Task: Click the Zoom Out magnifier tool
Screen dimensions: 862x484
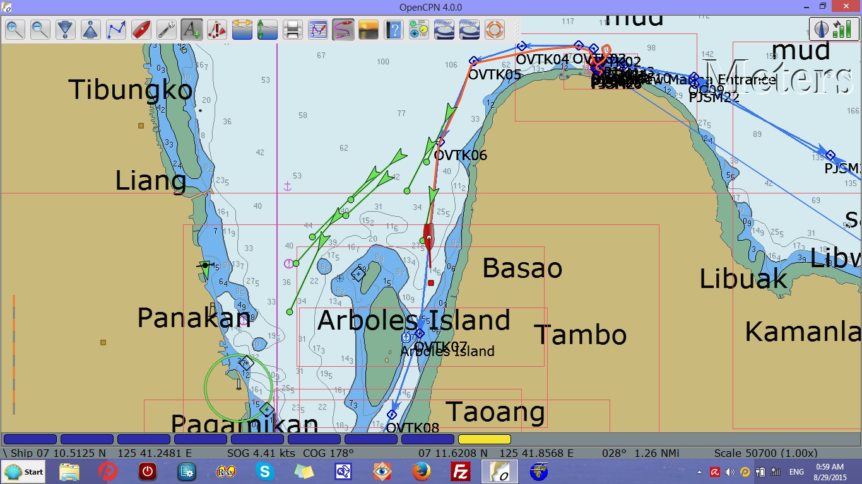Action: [40, 29]
